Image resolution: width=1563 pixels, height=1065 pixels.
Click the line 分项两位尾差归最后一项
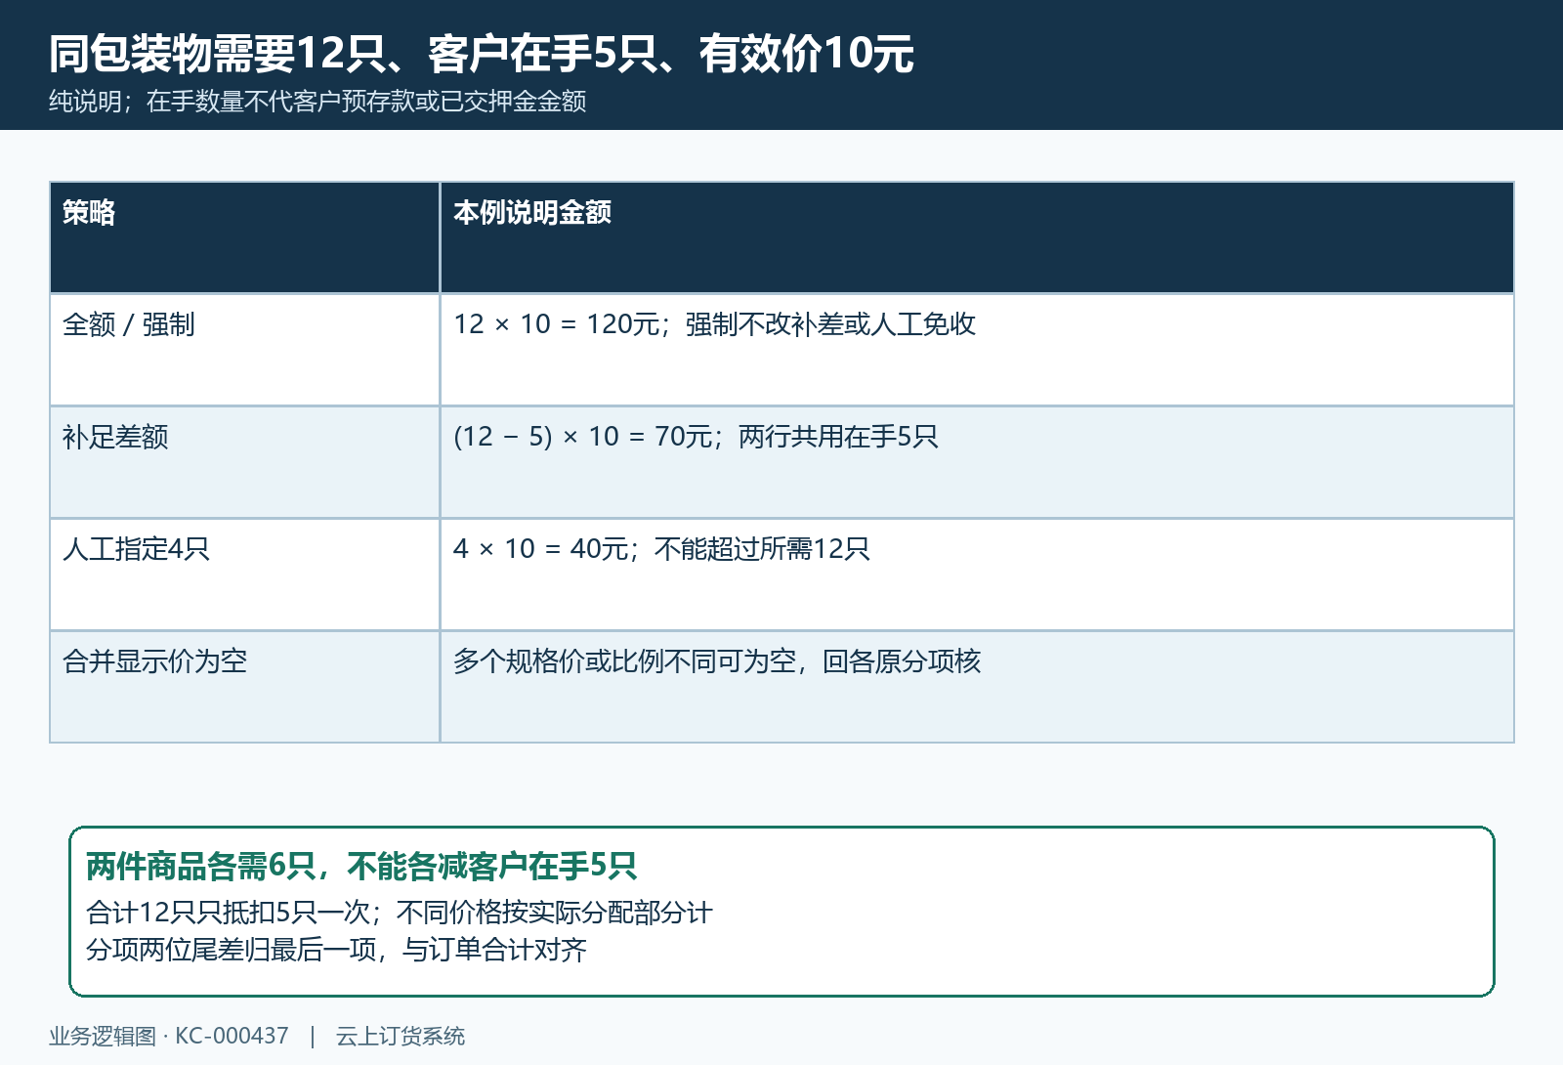(337, 950)
